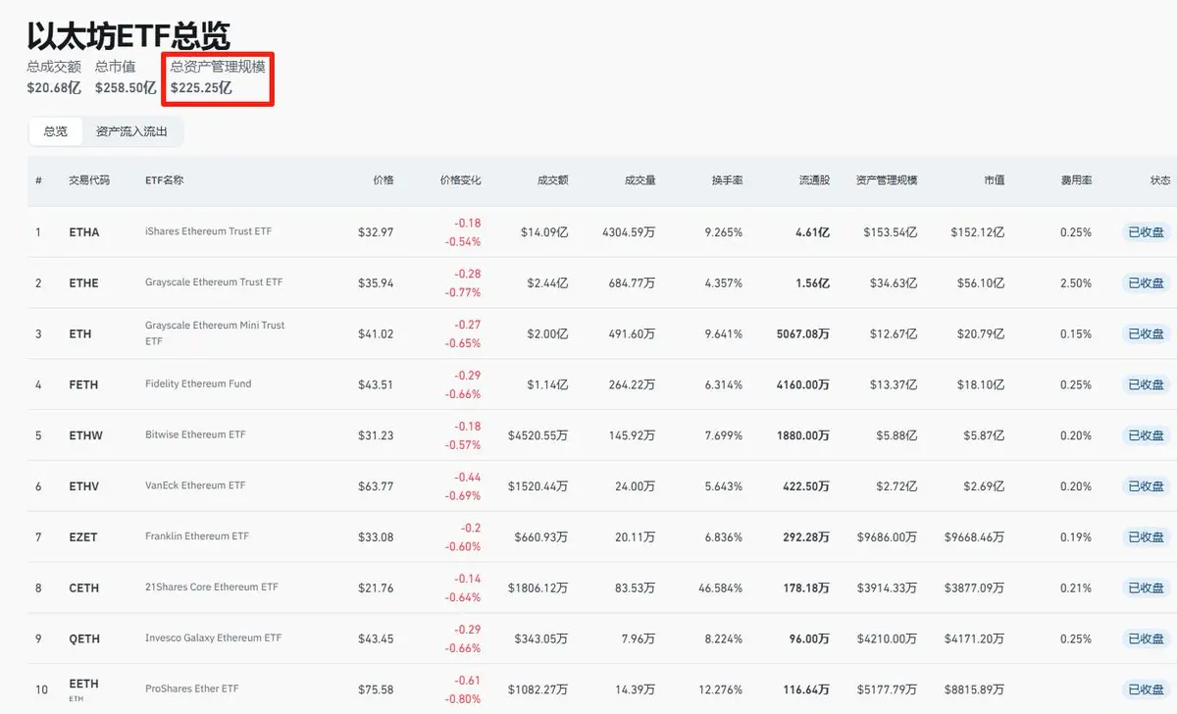The image size is (1177, 714).
Task: Click the 交易代码 column header
Action: pos(89,180)
